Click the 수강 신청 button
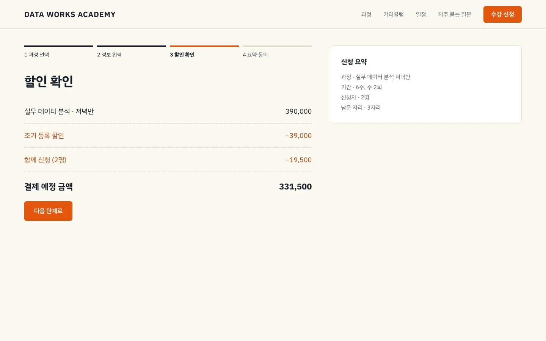The image size is (546, 341). click(x=502, y=14)
